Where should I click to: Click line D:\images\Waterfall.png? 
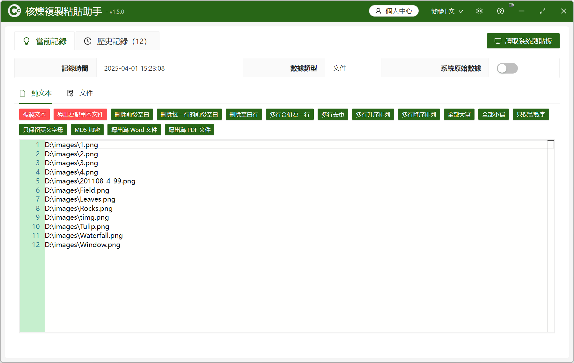(84, 236)
